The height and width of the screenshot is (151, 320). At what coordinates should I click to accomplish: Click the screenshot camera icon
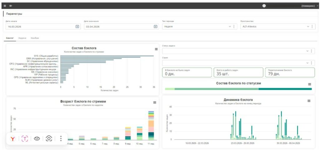click(49, 139)
